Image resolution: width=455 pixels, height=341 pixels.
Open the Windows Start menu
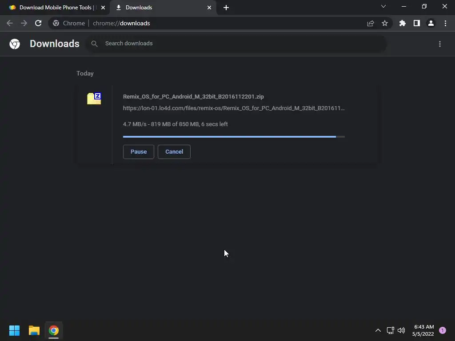pyautogui.click(x=14, y=330)
